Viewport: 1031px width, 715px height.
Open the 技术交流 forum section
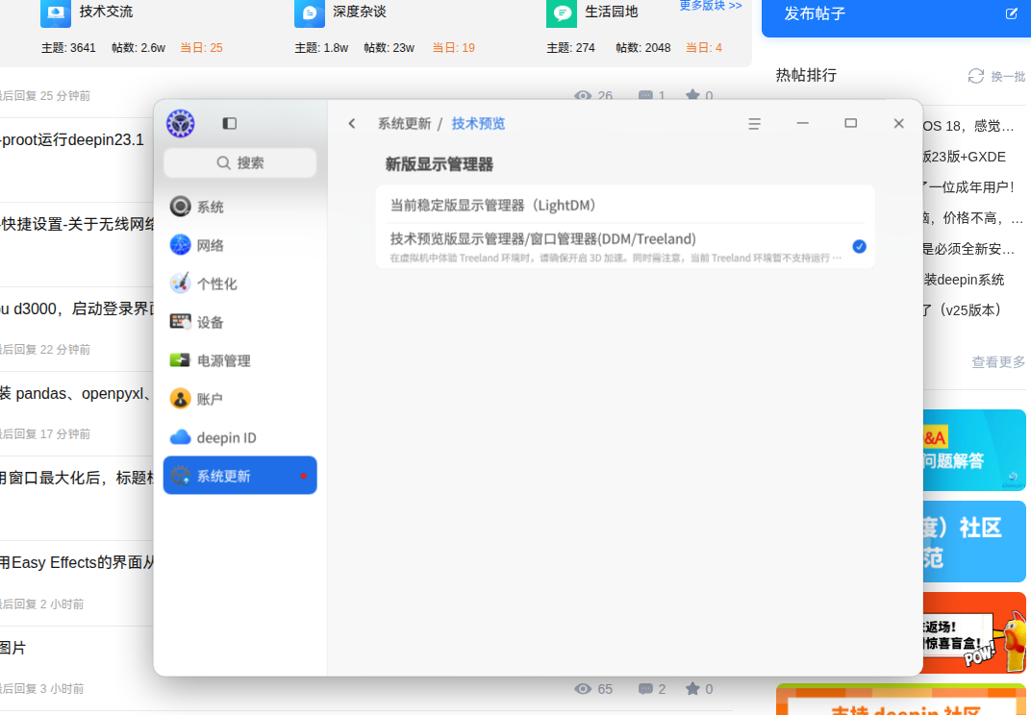tap(106, 12)
